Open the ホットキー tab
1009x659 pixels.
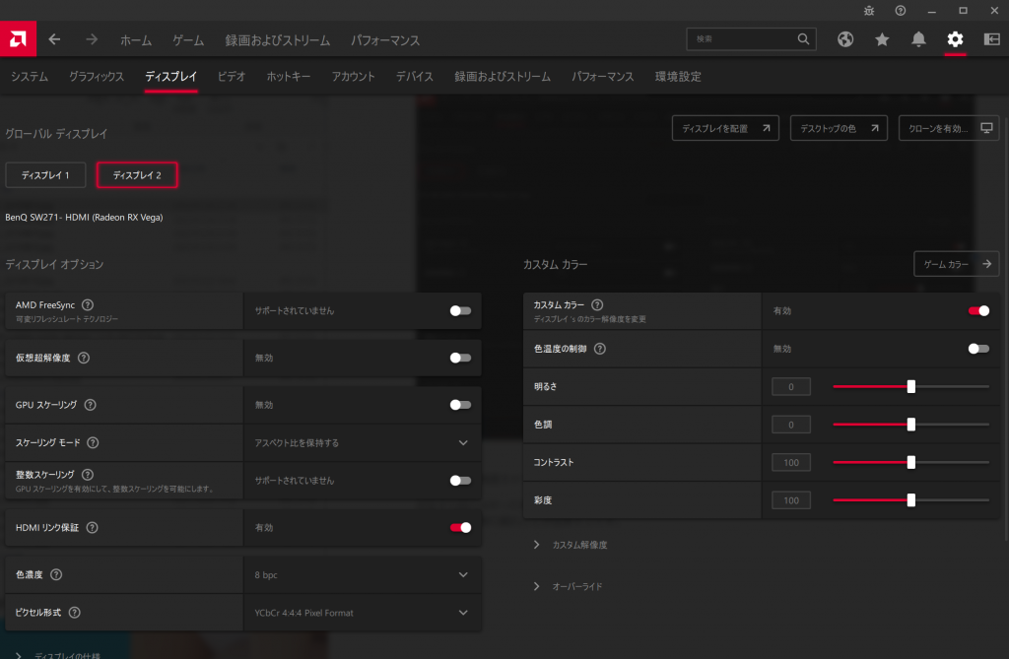tap(289, 77)
